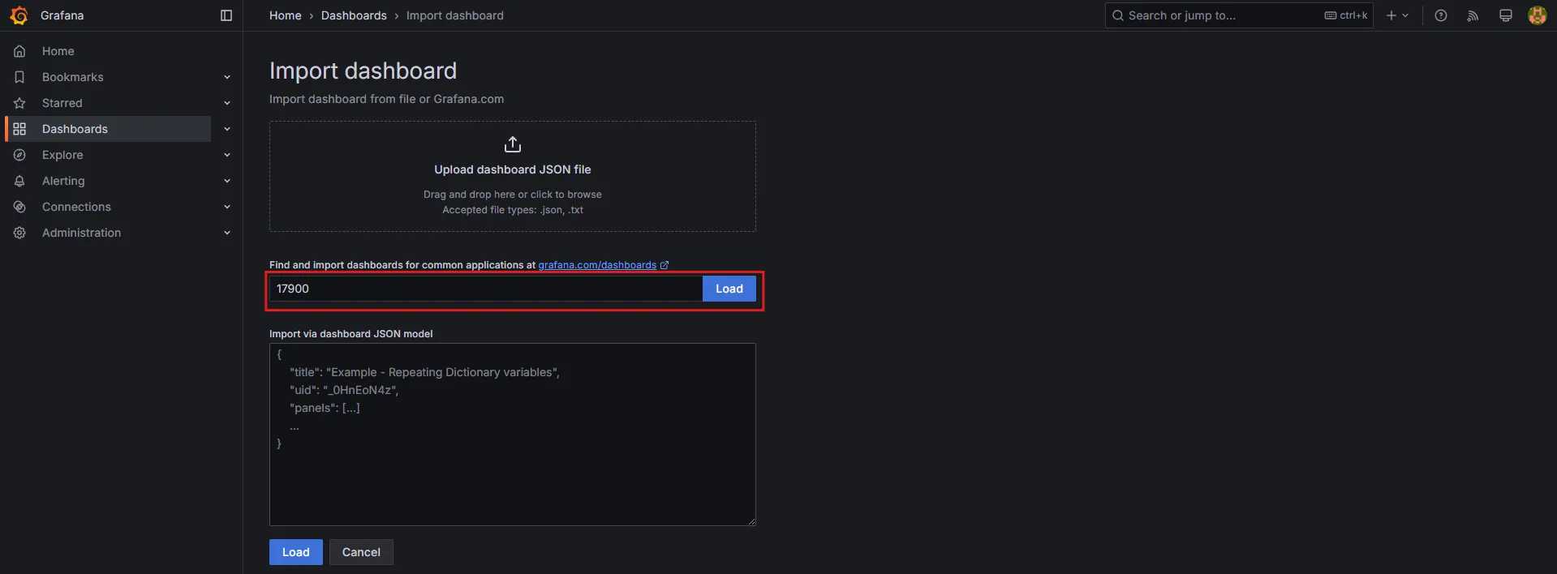Open Administration in the sidebar menu
The width and height of the screenshot is (1557, 574).
pyautogui.click(x=81, y=233)
